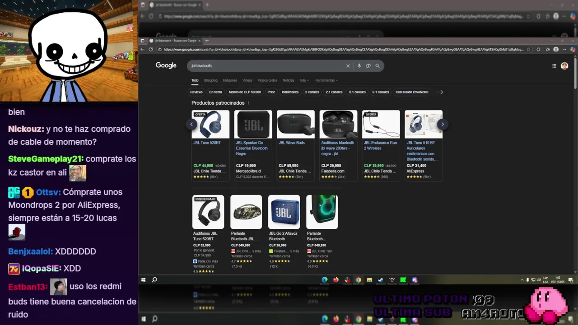Open the JBL Tune 520BT sponsored link
Viewport: 578px width, 325px height.
(207, 143)
